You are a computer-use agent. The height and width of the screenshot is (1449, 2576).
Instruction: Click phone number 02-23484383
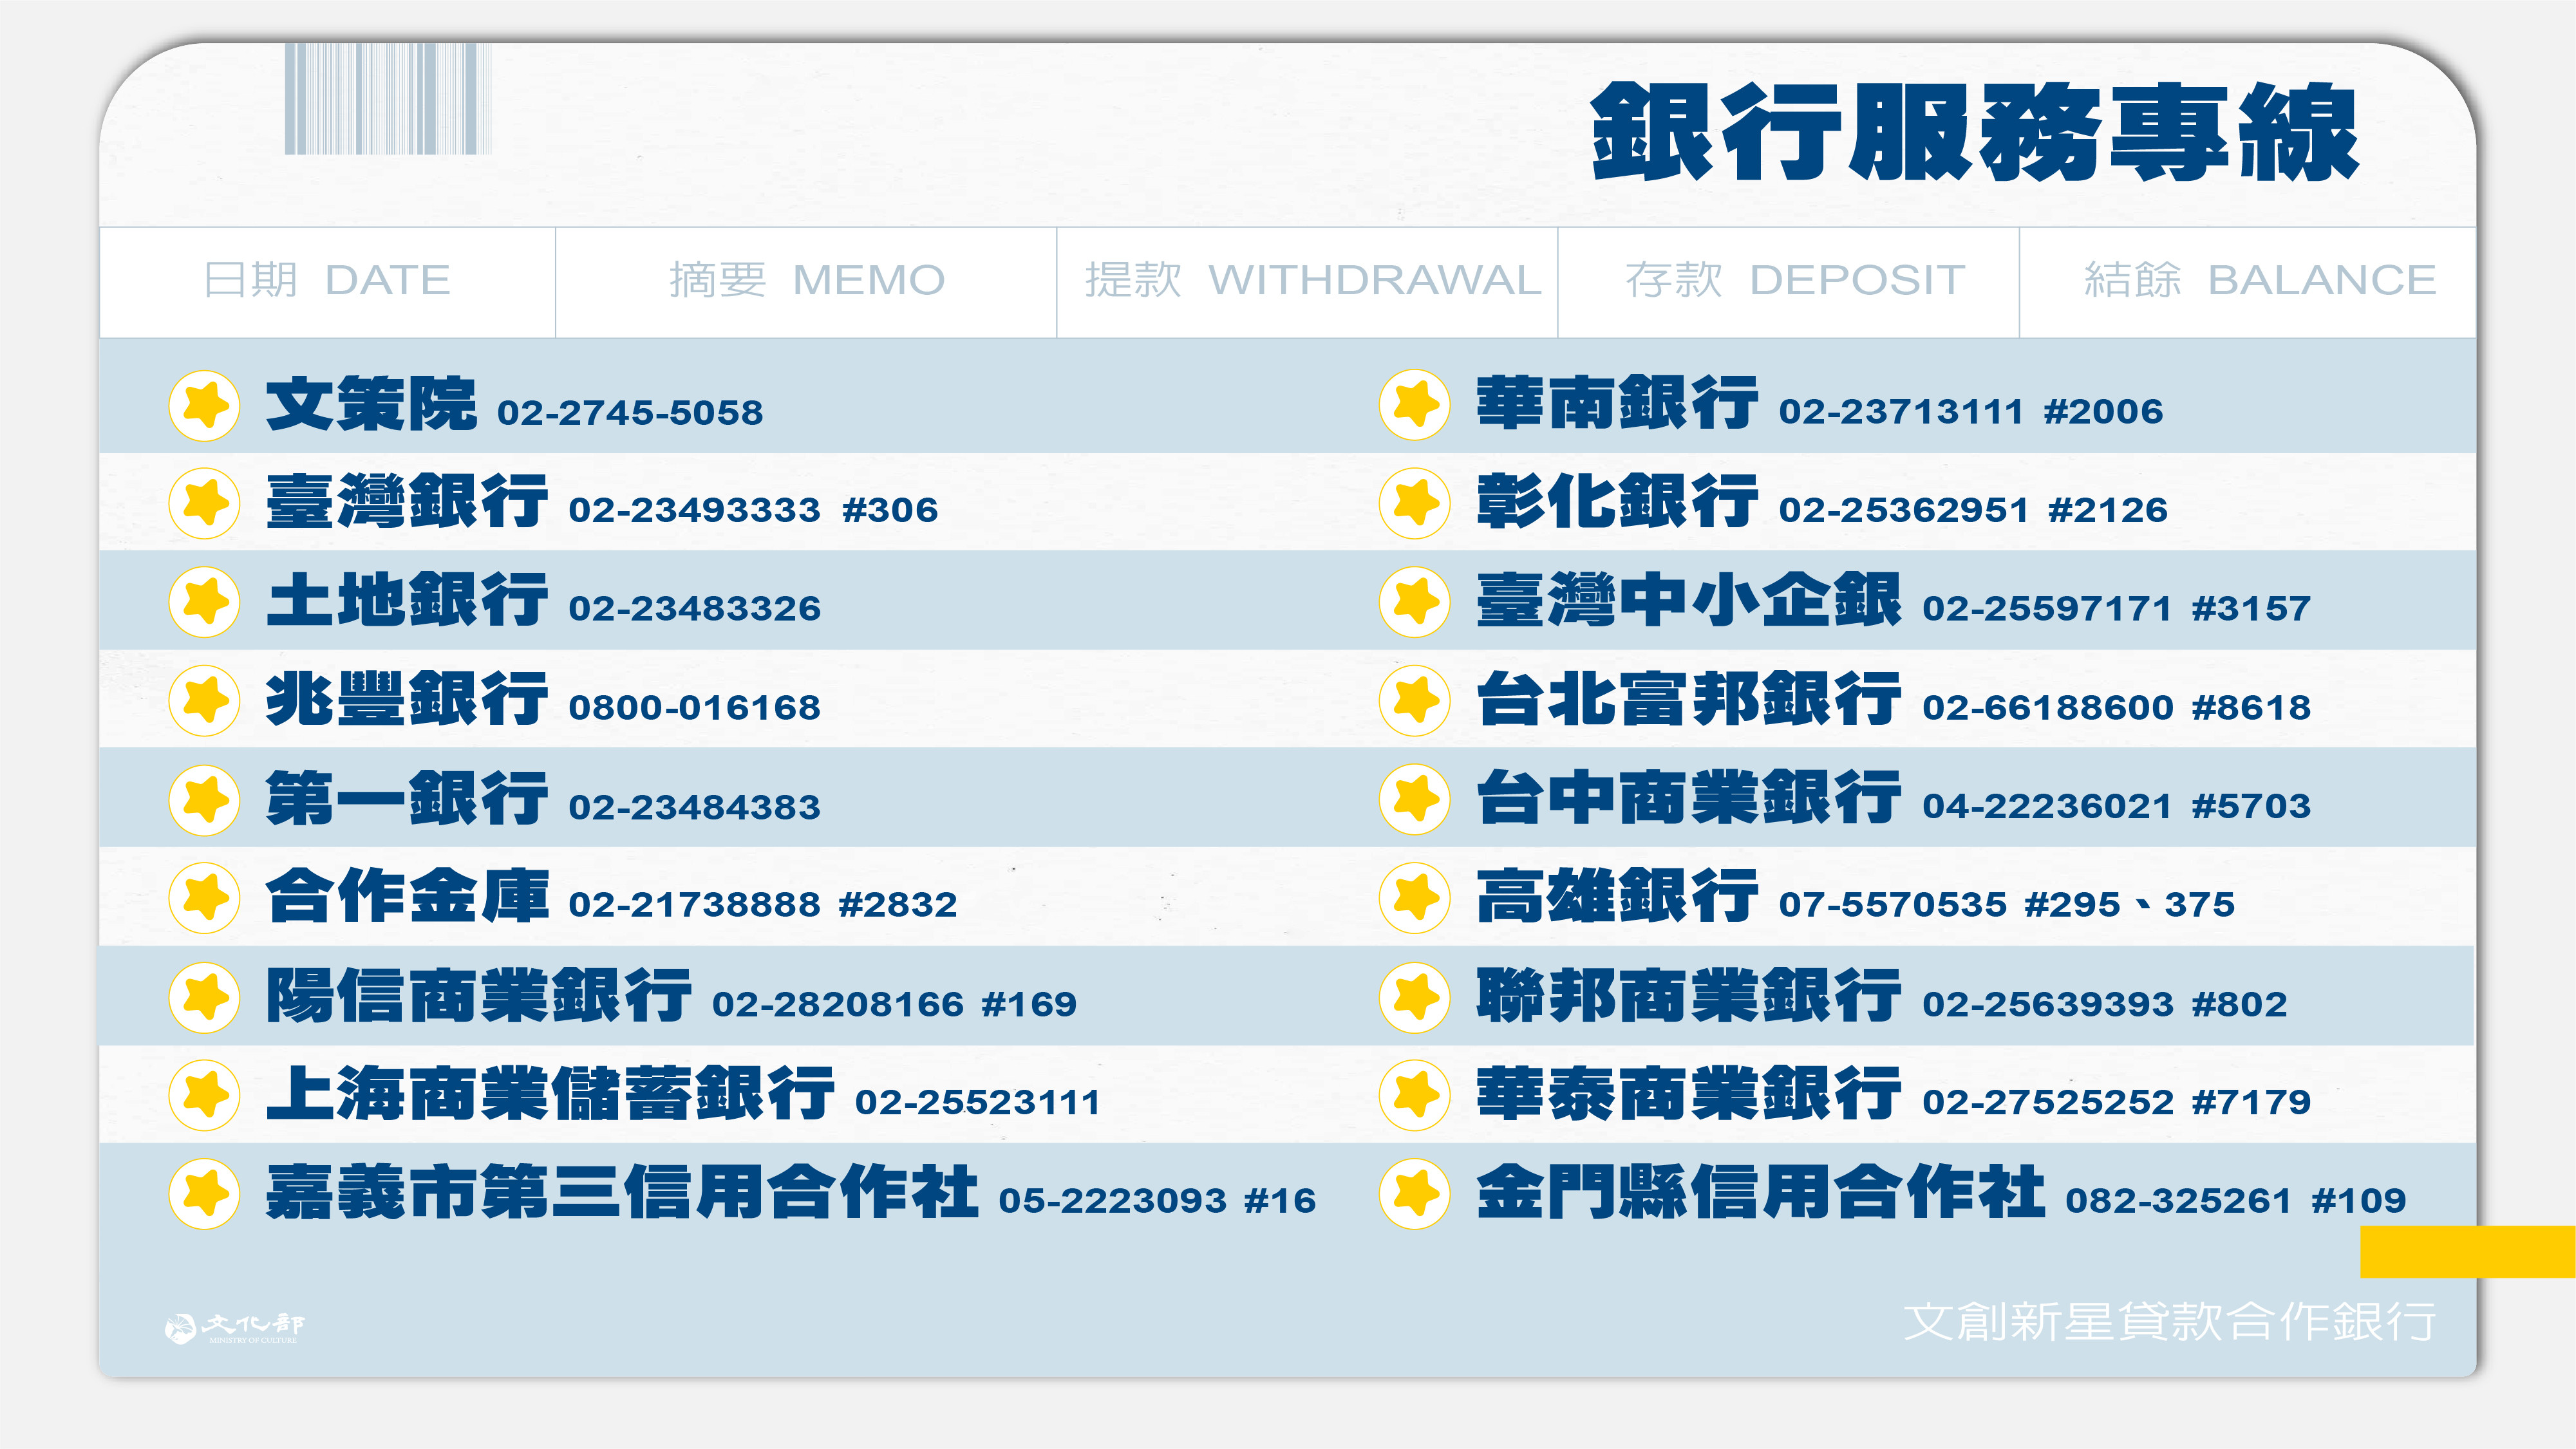[x=695, y=807]
